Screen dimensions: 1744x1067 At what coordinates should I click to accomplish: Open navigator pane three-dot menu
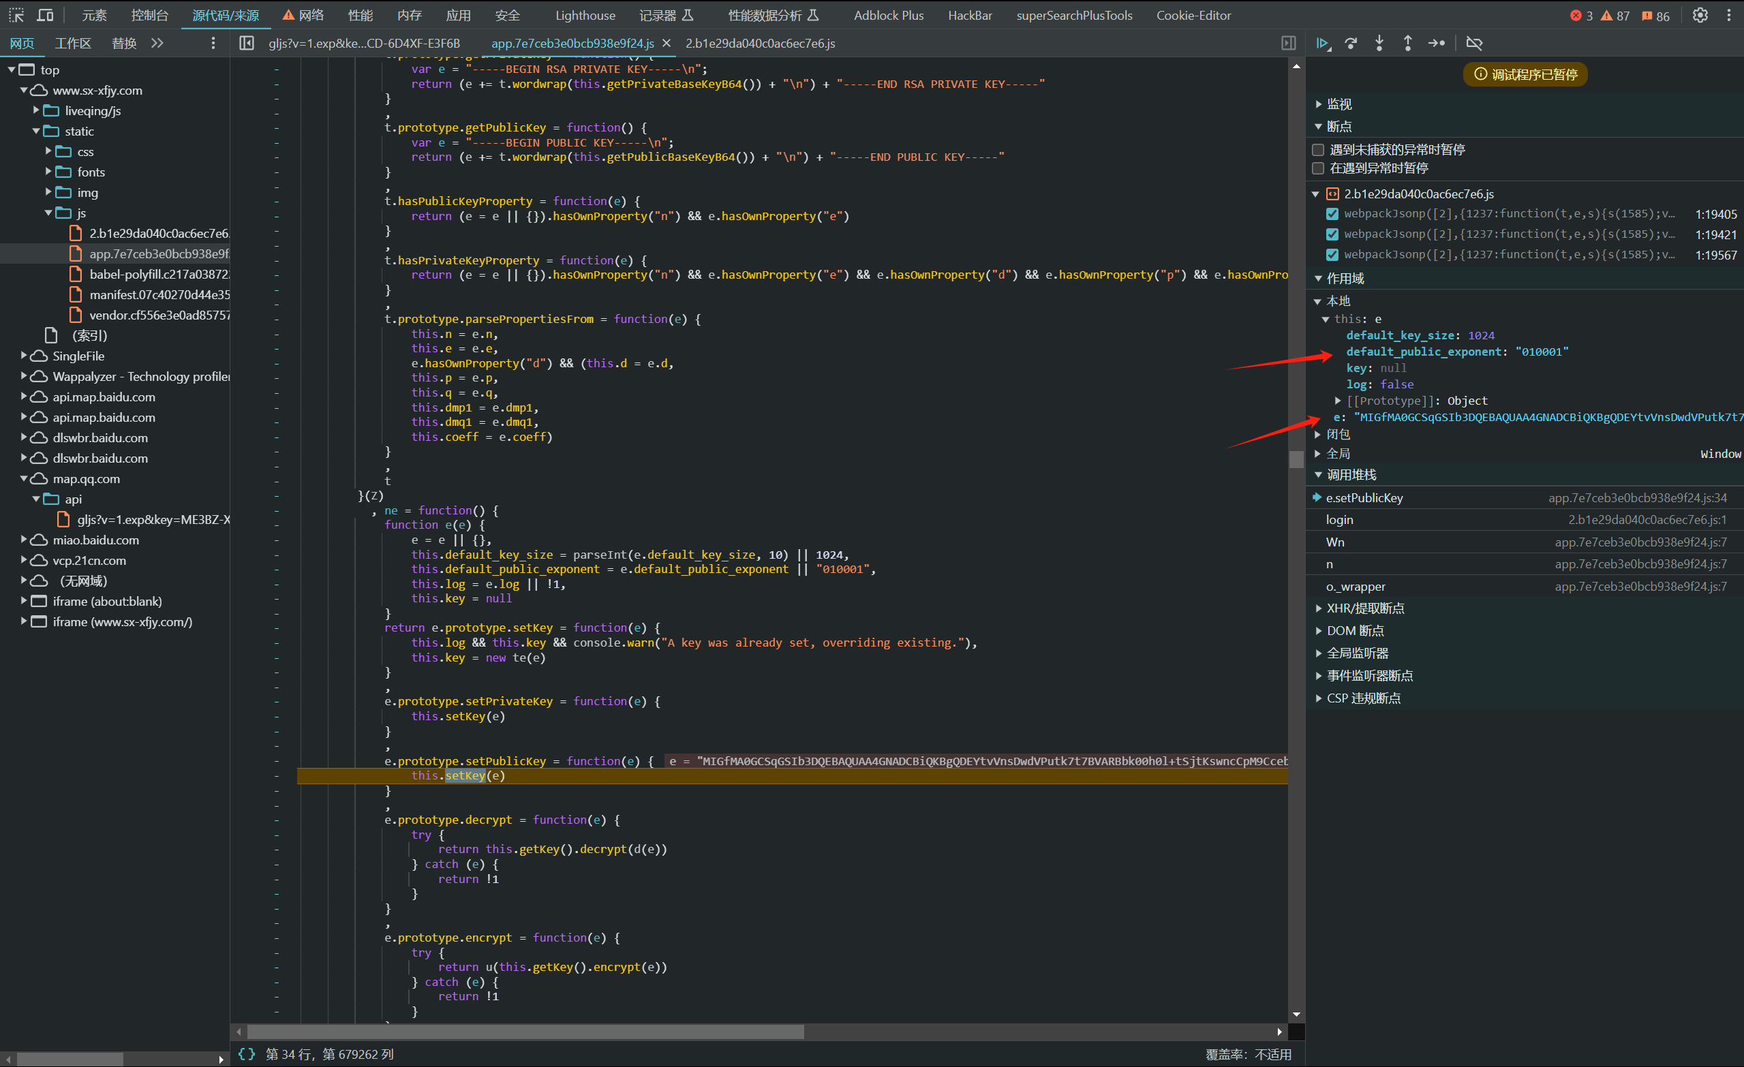(213, 43)
